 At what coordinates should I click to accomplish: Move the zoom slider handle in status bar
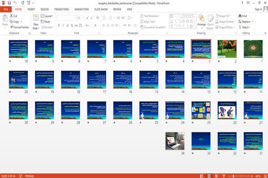(234, 176)
